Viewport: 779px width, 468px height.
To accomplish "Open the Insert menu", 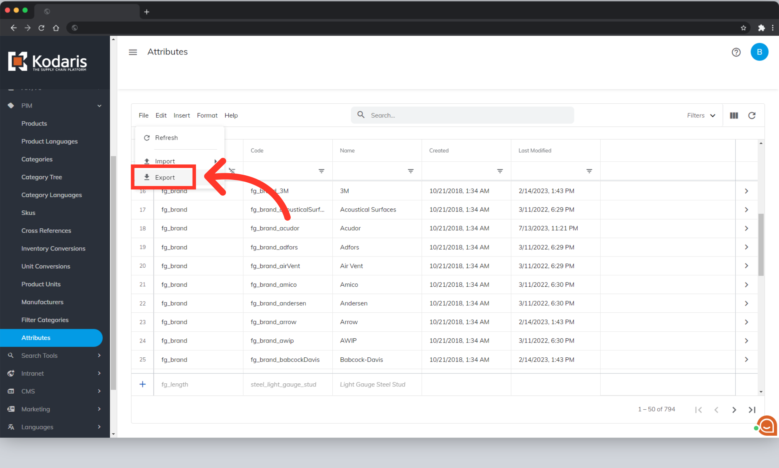I will click(181, 116).
